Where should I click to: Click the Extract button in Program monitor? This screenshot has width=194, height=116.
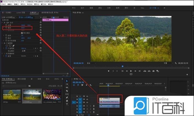(149, 71)
